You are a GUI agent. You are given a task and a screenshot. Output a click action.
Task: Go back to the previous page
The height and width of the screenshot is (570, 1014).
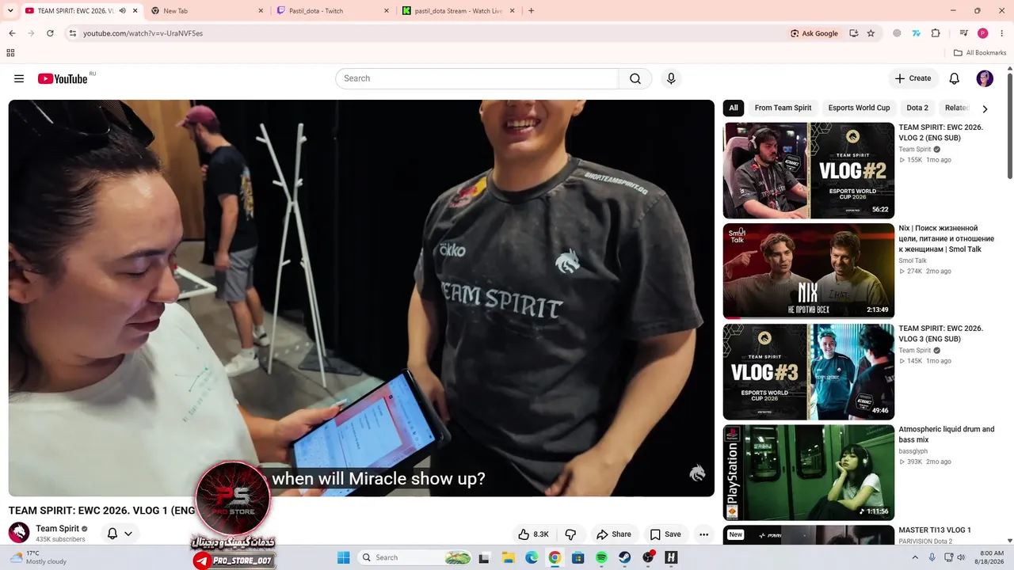12,33
